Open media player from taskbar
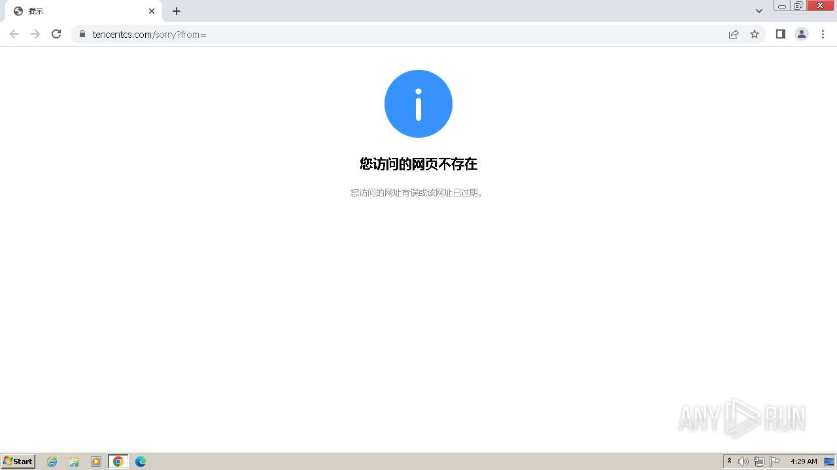 click(96, 462)
